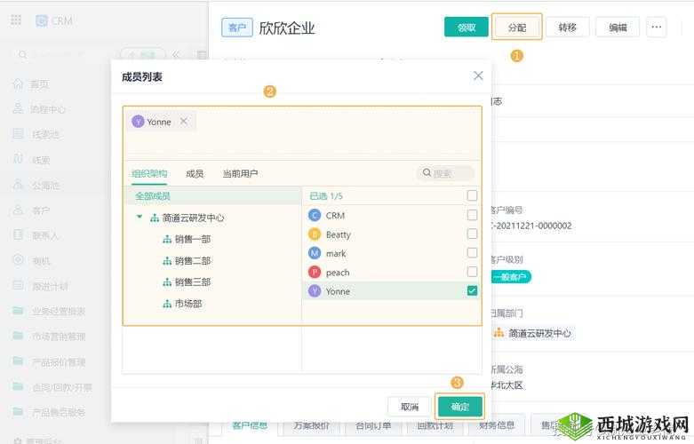694x444 pixels.
Task: Collapse the 简道云研发中心 tree arrow
Action: [140, 218]
